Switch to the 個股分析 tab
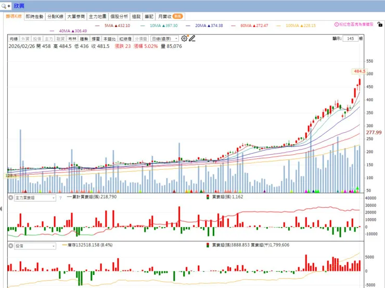The image size is (385, 288). click(119, 17)
